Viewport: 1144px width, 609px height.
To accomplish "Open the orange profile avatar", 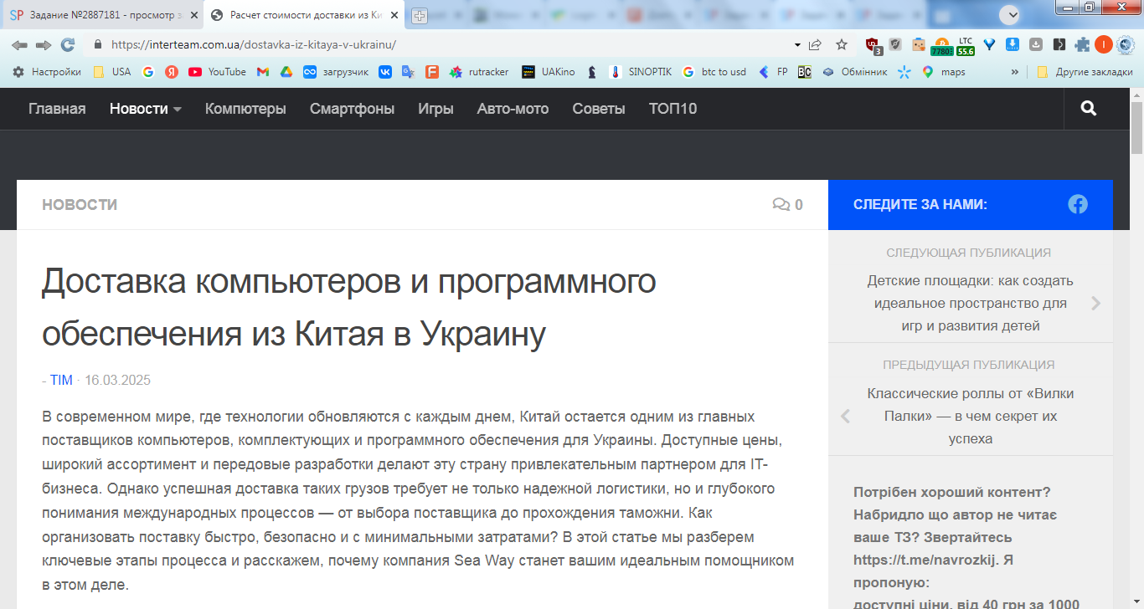I will 1104,44.
